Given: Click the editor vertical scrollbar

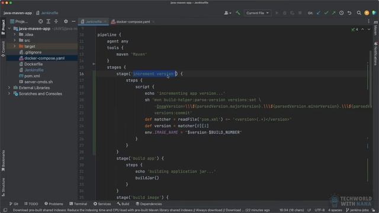Looking at the screenshot, I should 370,78.
